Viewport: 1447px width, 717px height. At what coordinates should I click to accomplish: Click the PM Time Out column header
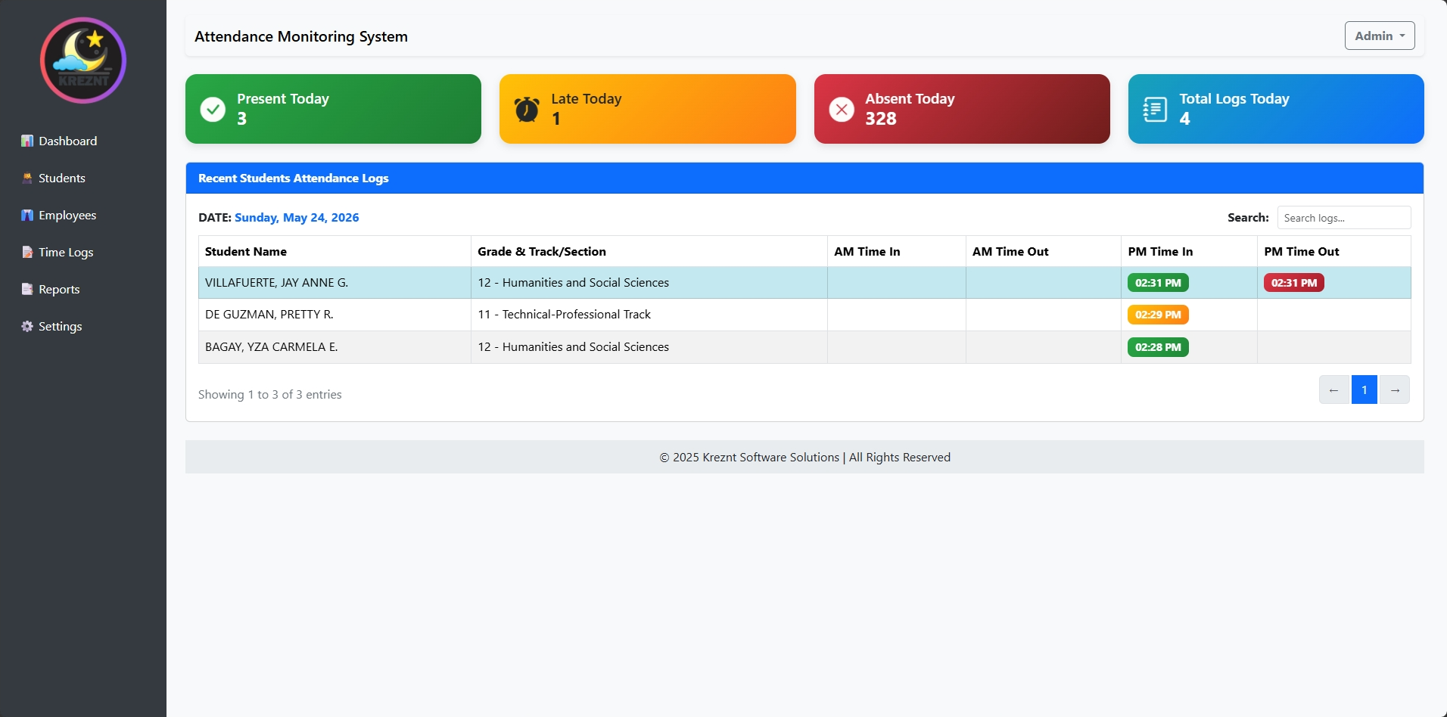1334,251
